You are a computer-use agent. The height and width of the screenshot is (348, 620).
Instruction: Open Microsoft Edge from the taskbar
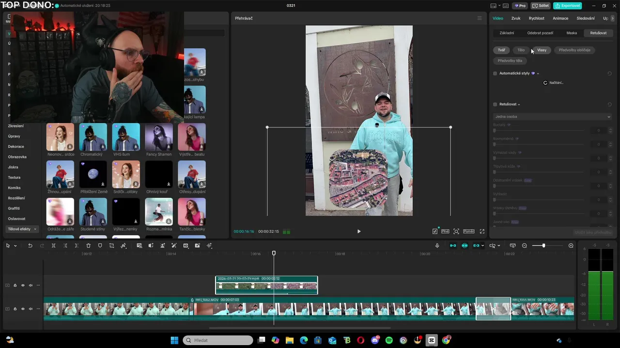(x=304, y=340)
